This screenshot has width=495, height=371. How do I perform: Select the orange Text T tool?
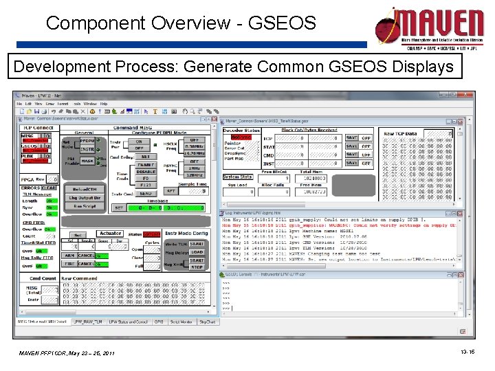(x=155, y=111)
